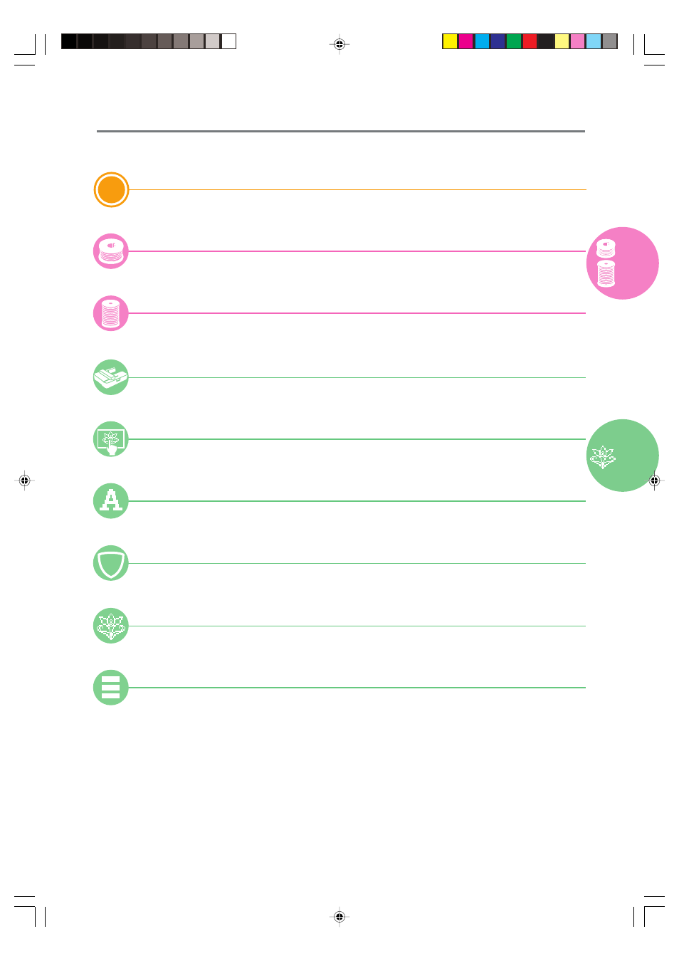
Task: Pick the bright green color bar swatch
Action: pos(514,41)
